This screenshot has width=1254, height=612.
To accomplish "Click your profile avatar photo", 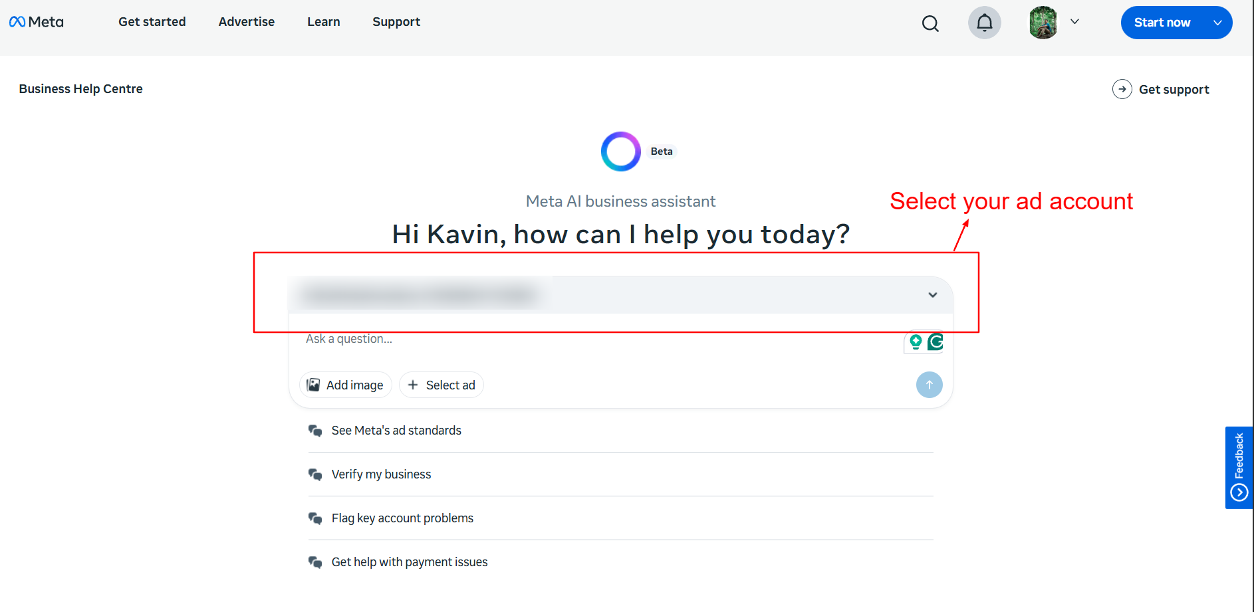I will pos(1043,22).
